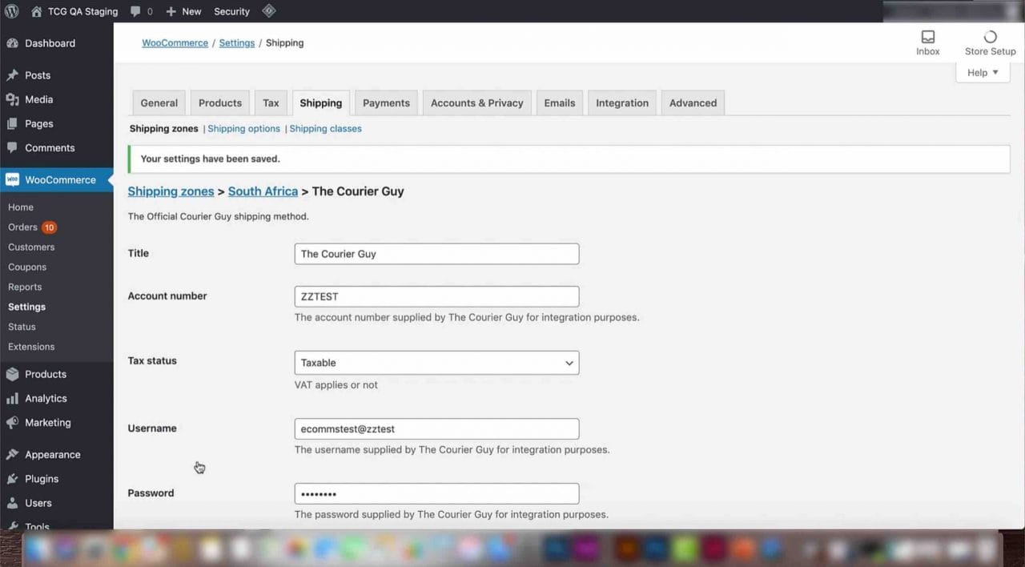The width and height of the screenshot is (1025, 567).
Task: Select the Products sidebar icon
Action: point(11,374)
